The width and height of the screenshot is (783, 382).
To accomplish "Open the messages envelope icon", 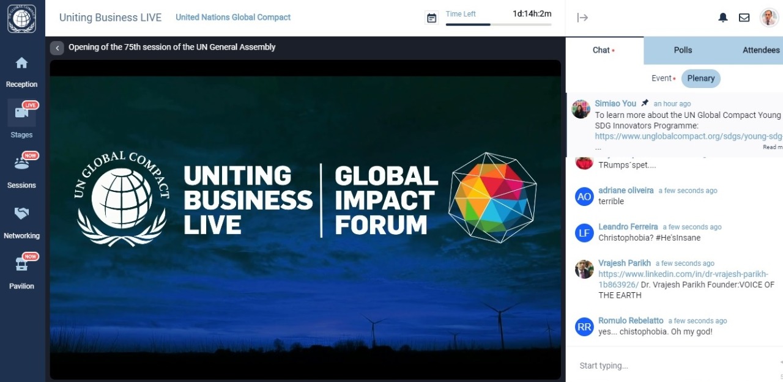I will pyautogui.click(x=744, y=18).
